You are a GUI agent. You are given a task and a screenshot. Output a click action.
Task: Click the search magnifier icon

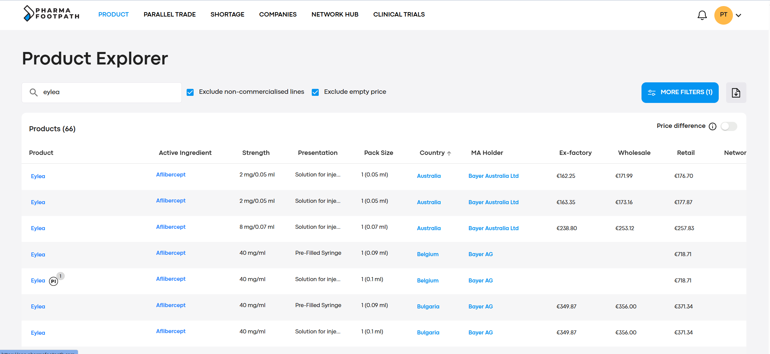pos(33,92)
